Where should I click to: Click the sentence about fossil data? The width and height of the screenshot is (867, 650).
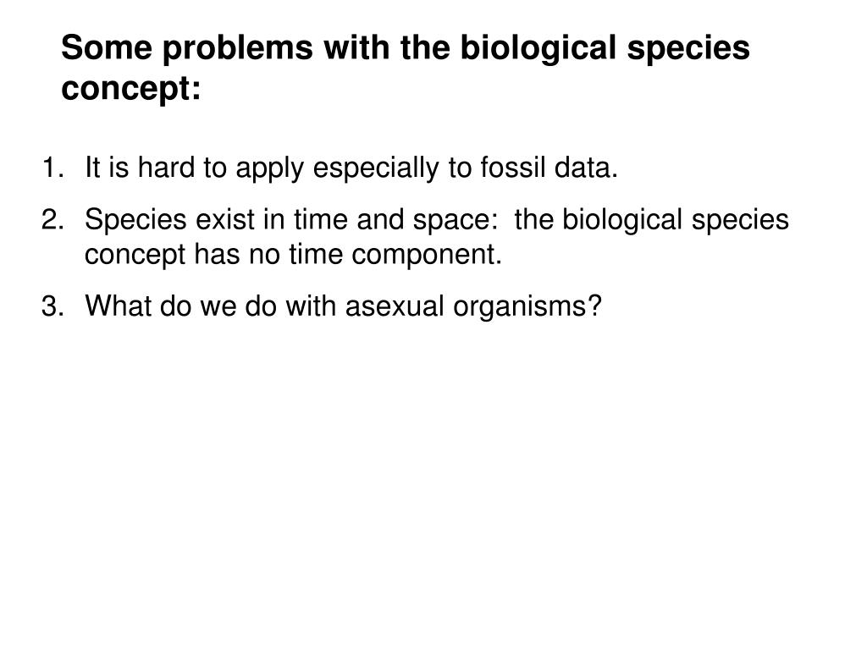[351, 168]
